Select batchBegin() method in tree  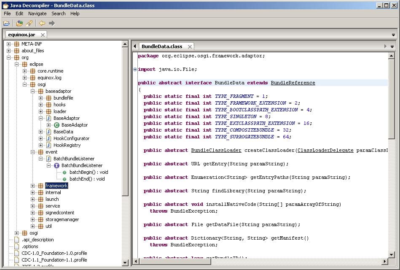pyautogui.click(x=89, y=172)
